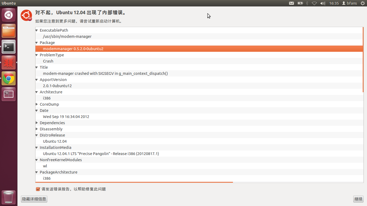The height and width of the screenshot is (206, 367).
Task: Open the 16:35 clock calendar menu
Action: click(334, 3)
